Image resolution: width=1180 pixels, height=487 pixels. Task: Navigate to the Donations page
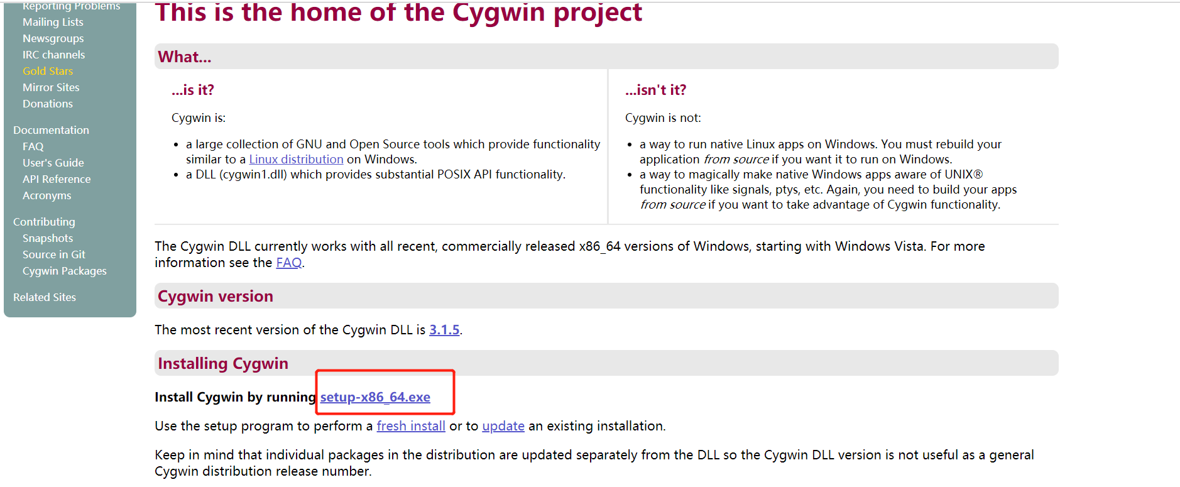pos(47,103)
